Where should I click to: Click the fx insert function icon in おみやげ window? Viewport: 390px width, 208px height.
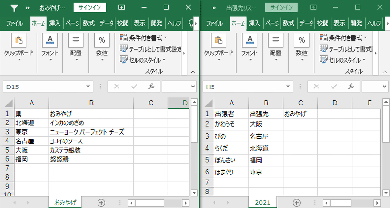point(151,87)
